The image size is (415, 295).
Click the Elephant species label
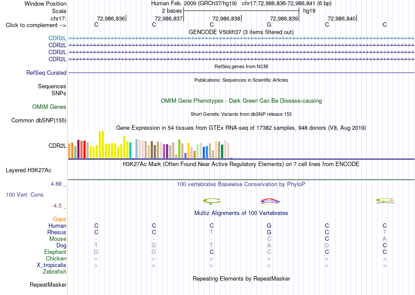(x=55, y=252)
